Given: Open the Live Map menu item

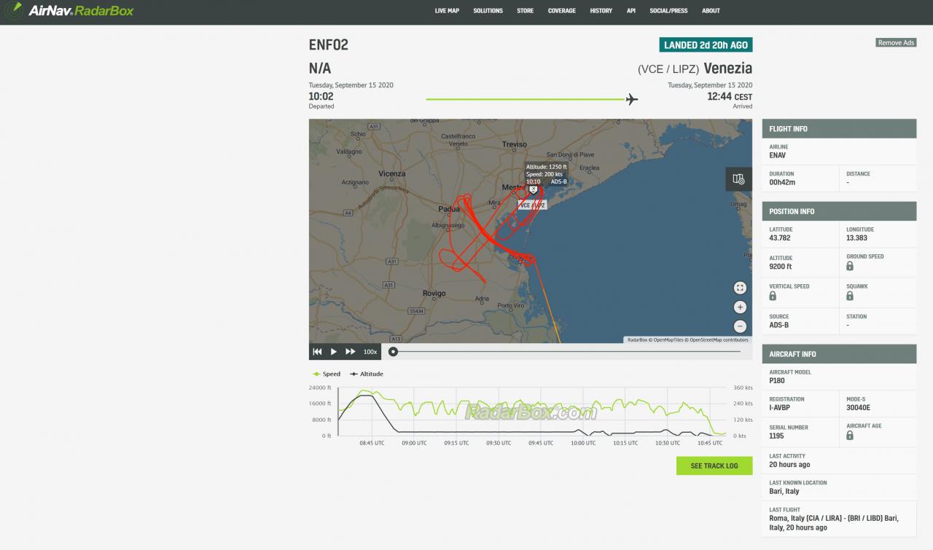Looking at the screenshot, I should (447, 11).
